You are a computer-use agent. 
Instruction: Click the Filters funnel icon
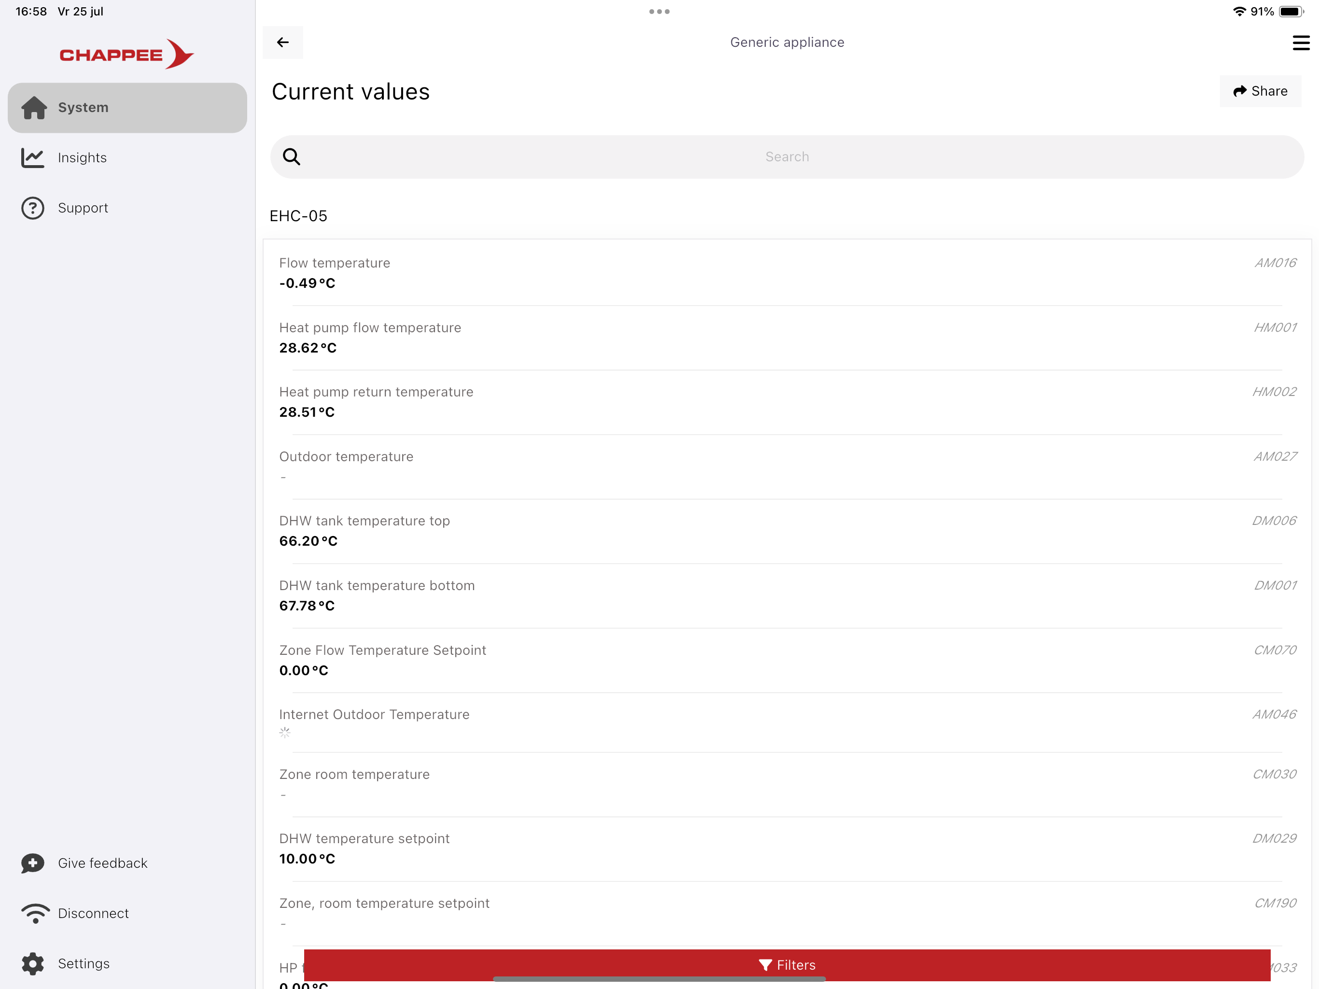[x=765, y=965]
